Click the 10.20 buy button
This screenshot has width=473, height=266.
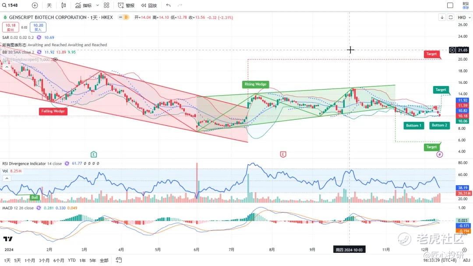(x=38, y=27)
